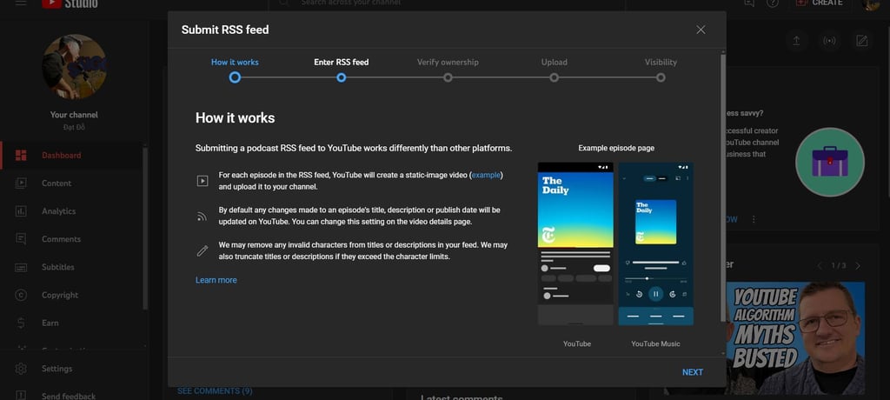Open the How it works step label
The width and height of the screenshot is (890, 400).
coord(235,62)
